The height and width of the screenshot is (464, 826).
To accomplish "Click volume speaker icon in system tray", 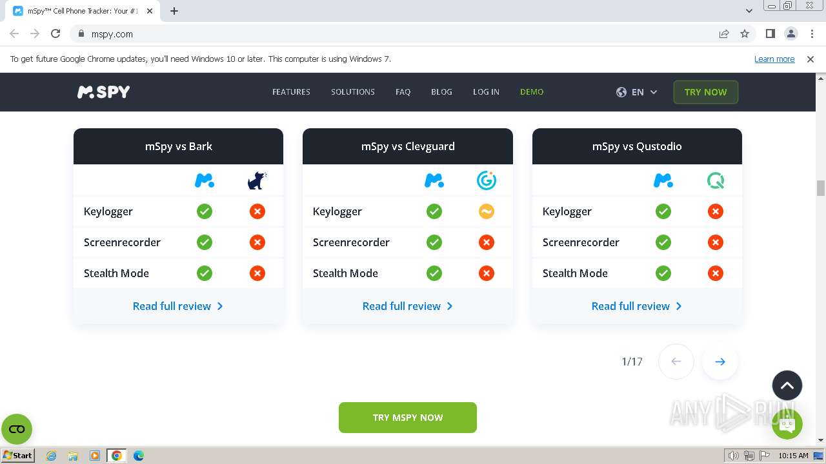I will pos(734,456).
